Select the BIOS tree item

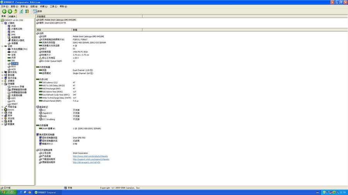click(14, 66)
